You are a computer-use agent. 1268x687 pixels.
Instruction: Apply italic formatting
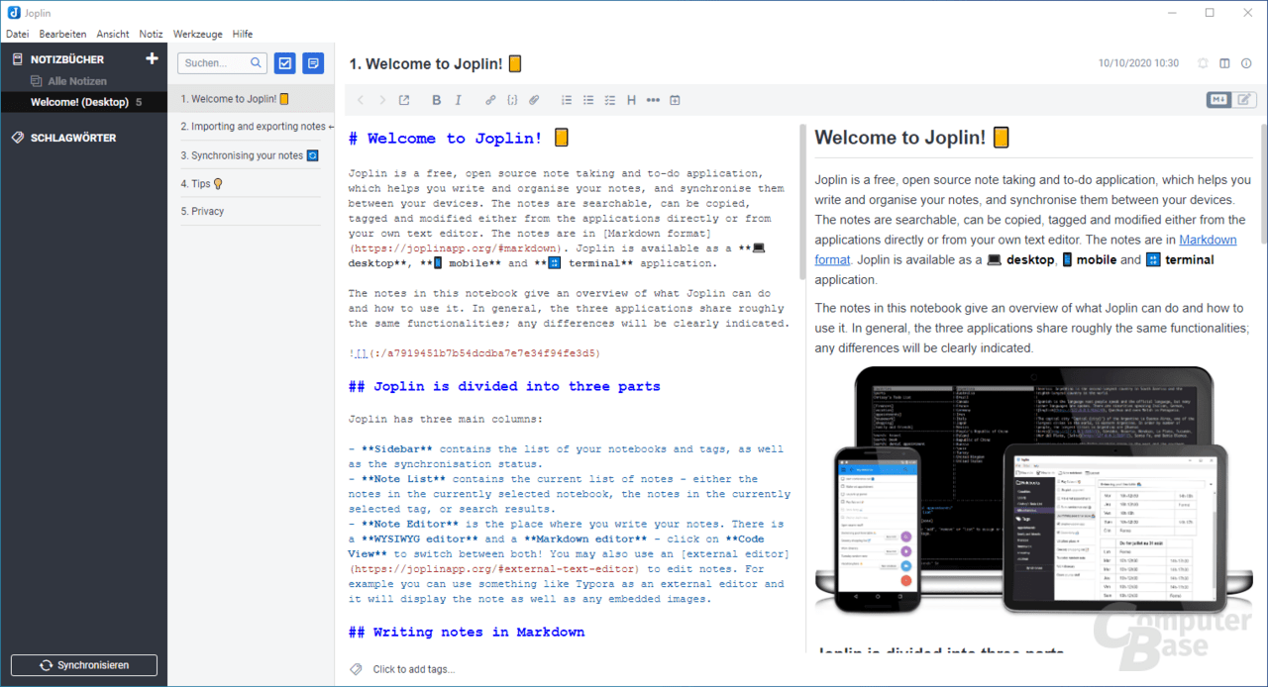458,100
